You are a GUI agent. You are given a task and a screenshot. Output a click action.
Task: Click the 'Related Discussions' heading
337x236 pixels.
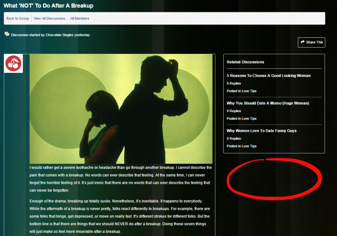pos(245,62)
